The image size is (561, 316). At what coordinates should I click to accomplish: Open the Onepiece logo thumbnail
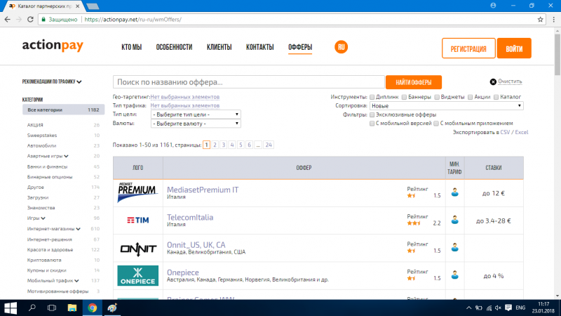pos(137,275)
